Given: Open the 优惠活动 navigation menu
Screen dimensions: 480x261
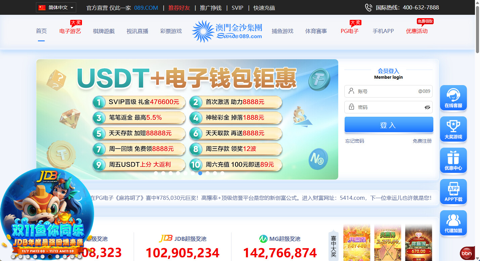Looking at the screenshot, I should coord(417,31).
